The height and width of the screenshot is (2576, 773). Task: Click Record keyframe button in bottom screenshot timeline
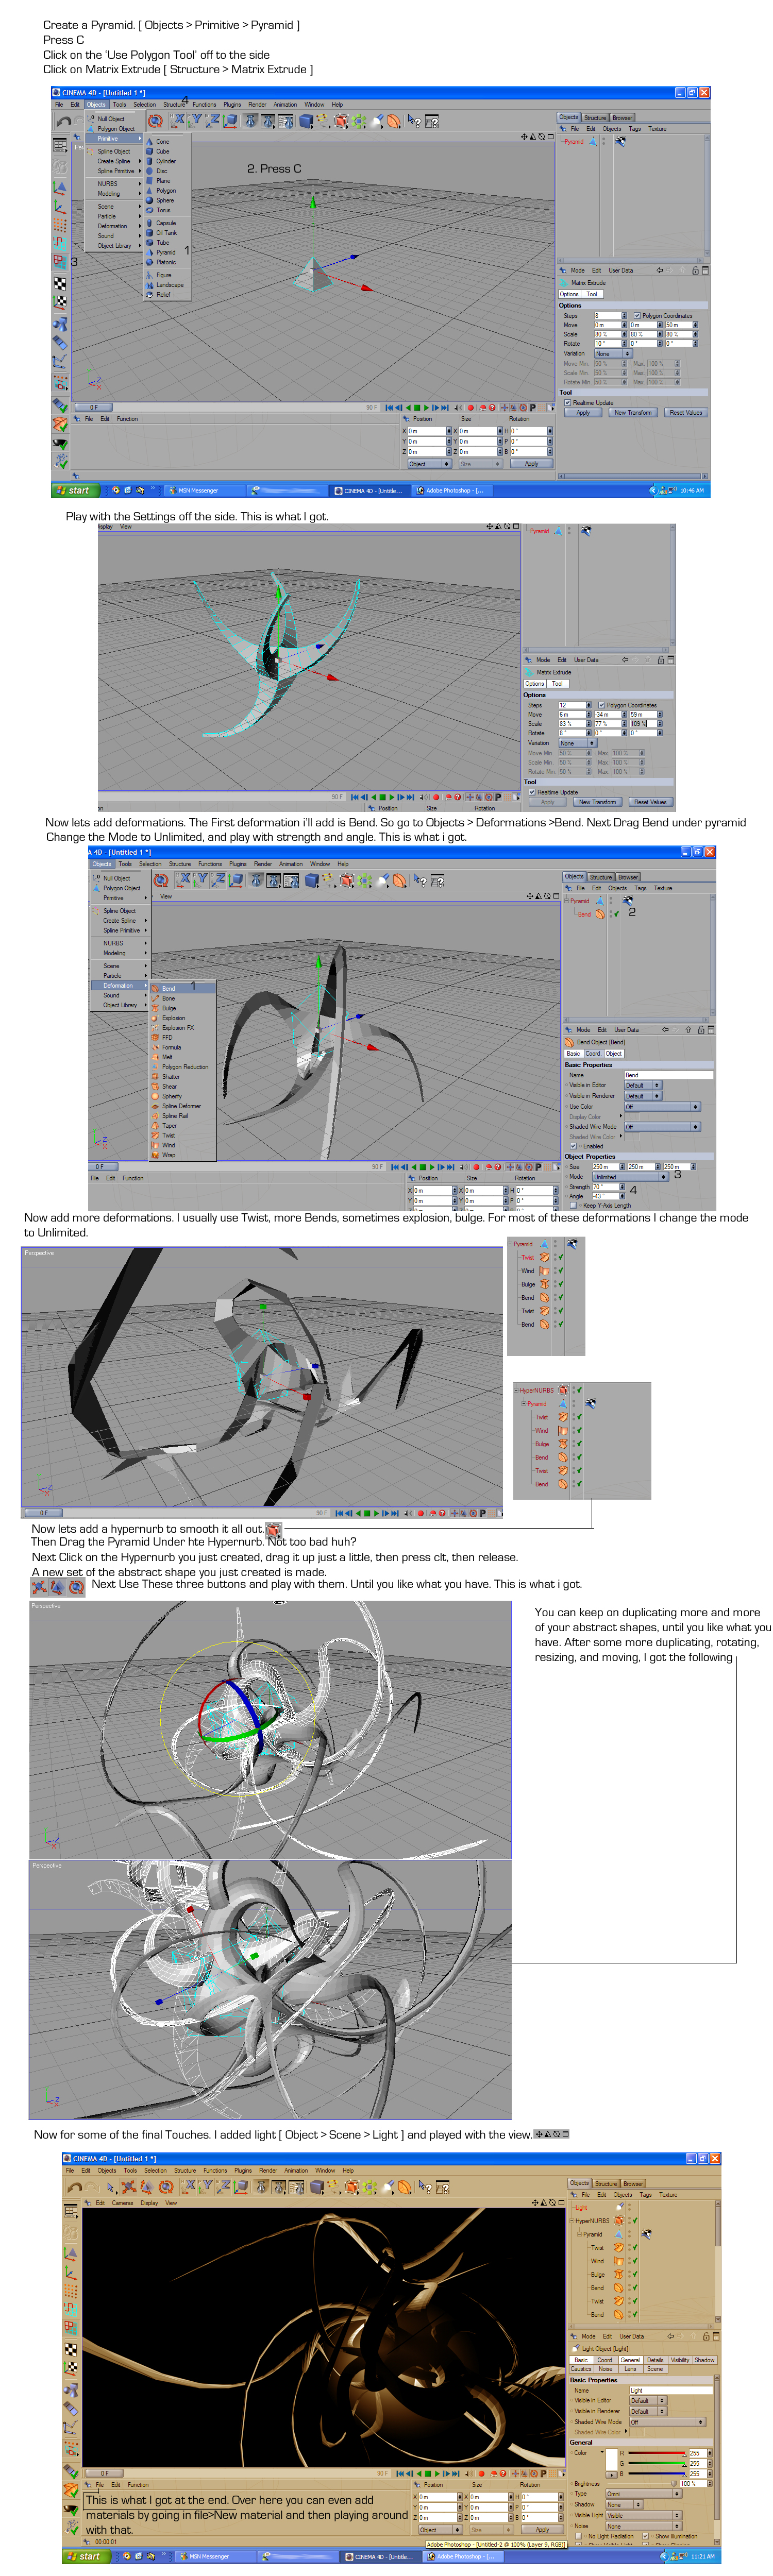click(481, 2473)
